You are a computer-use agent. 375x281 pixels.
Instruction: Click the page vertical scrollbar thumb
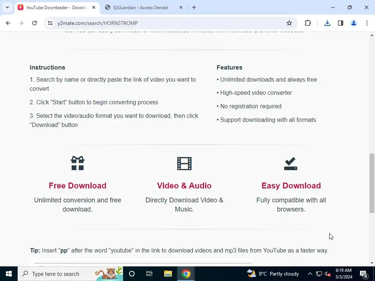click(x=372, y=183)
